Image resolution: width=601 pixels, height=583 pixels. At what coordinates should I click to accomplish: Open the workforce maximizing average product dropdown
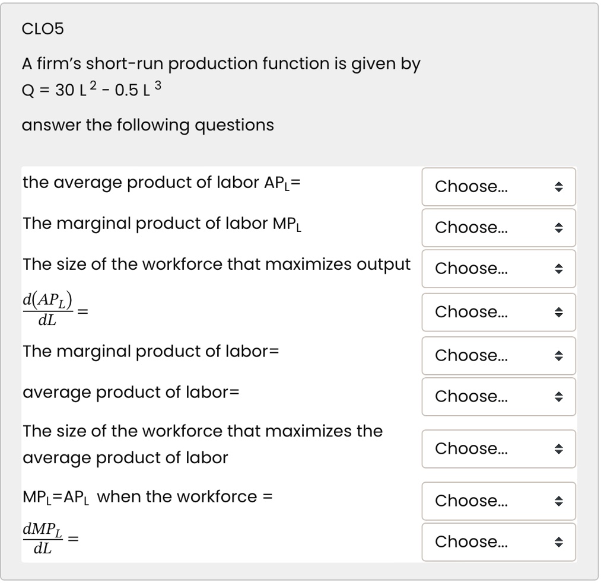499,449
